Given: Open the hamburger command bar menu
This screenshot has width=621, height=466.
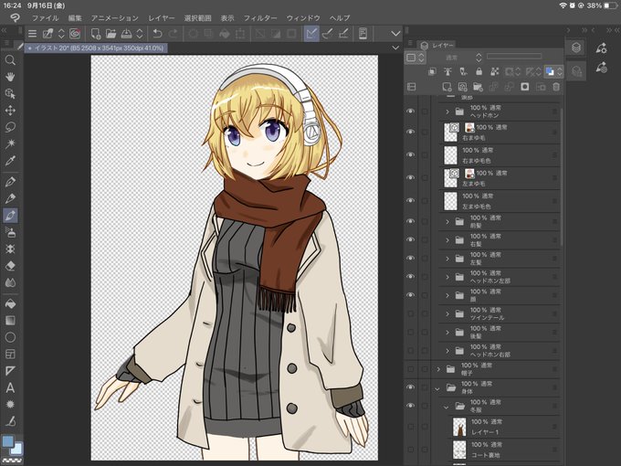Looking at the screenshot, I should tap(32, 34).
